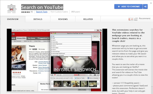Click the video play button
Image resolution: width=153 pixels, height=94 pixels.
coord(52,75)
